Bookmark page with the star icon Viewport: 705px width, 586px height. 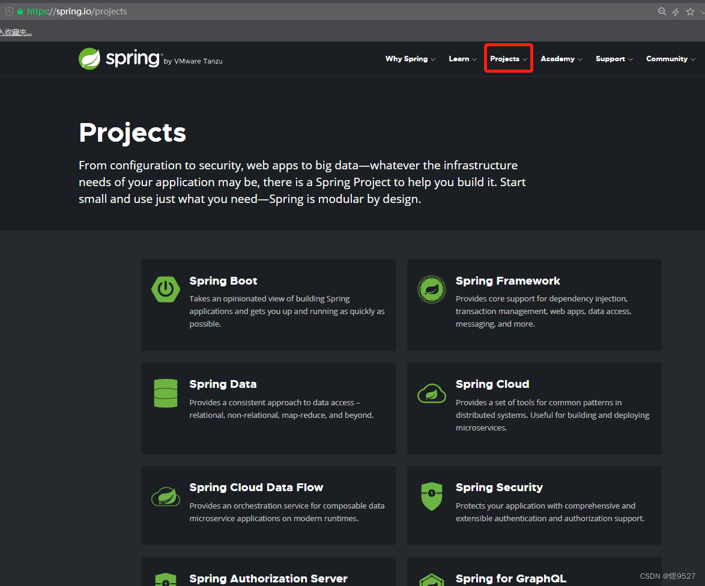(690, 11)
